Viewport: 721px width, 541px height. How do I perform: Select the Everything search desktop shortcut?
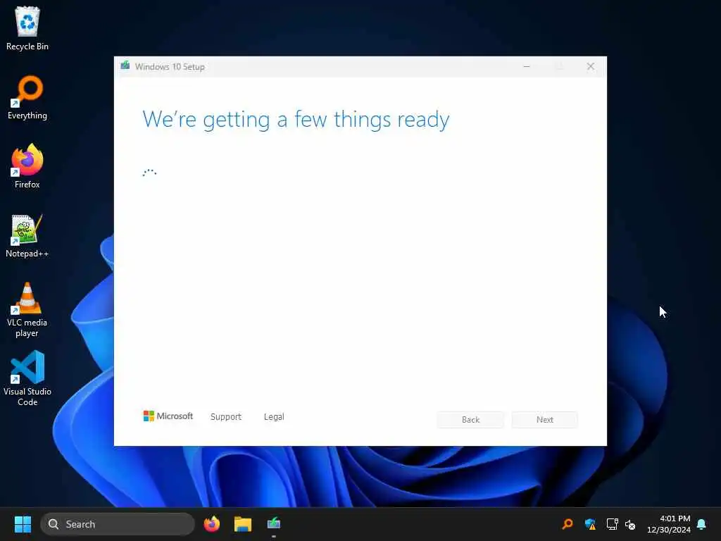pos(27,97)
